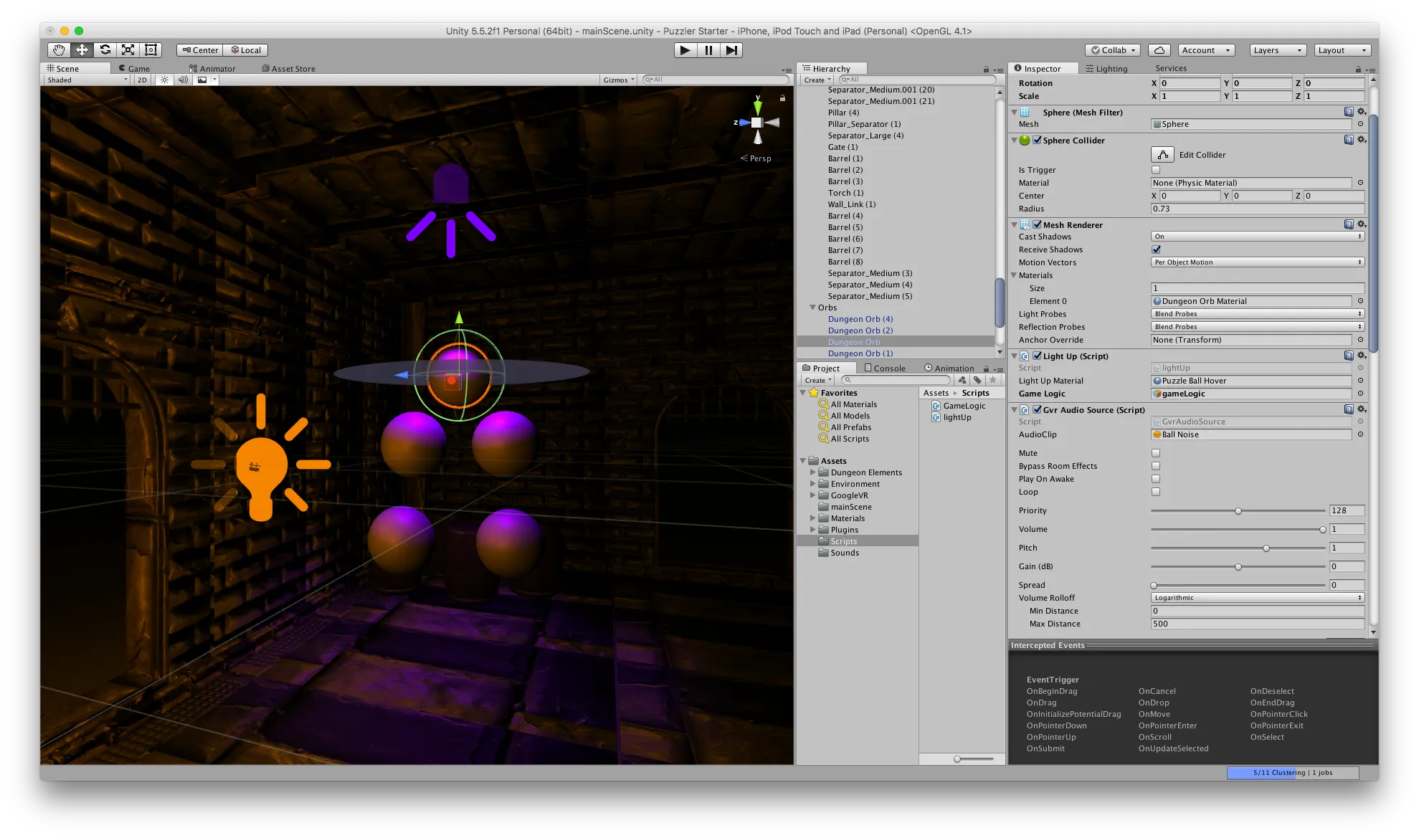Click the Collab button
This screenshot has width=1419, height=838.
click(1114, 50)
